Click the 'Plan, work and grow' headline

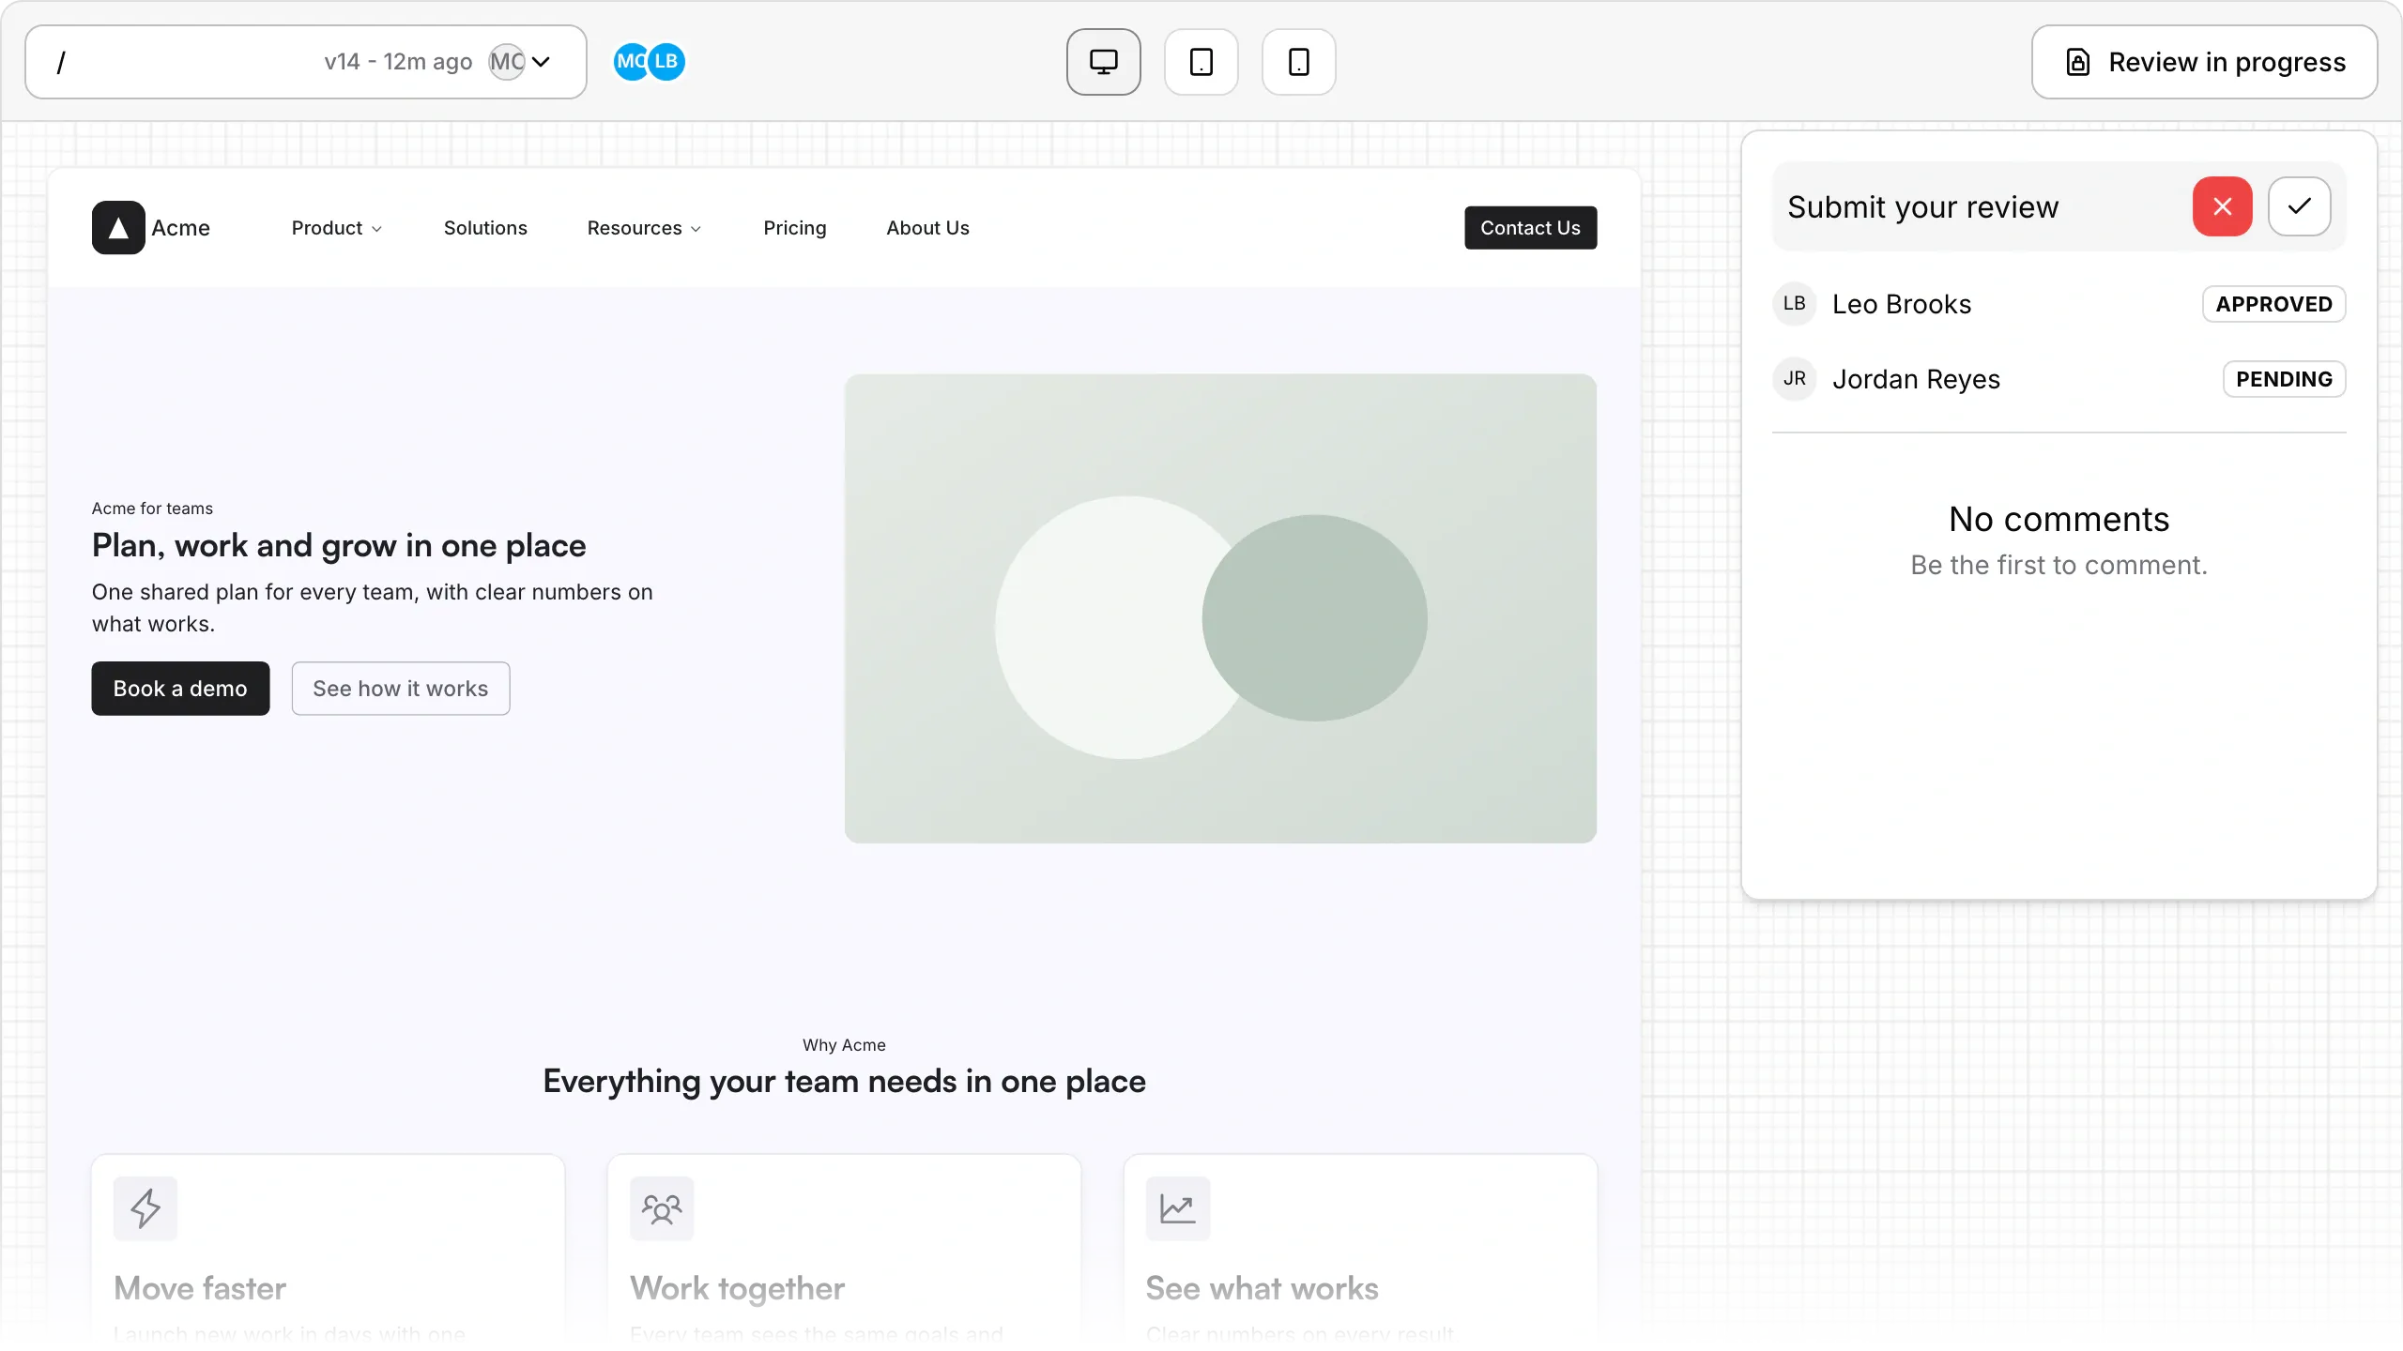point(339,545)
